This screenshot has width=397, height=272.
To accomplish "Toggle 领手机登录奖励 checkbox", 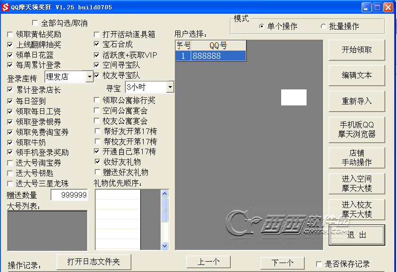I will [10, 152].
